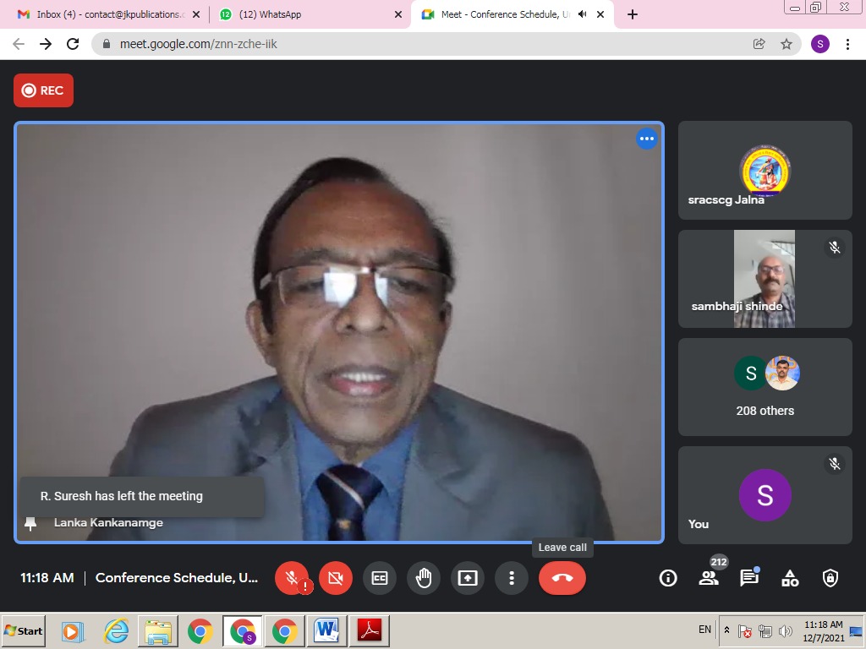Open Microsoft Word from the taskbar

click(x=326, y=630)
